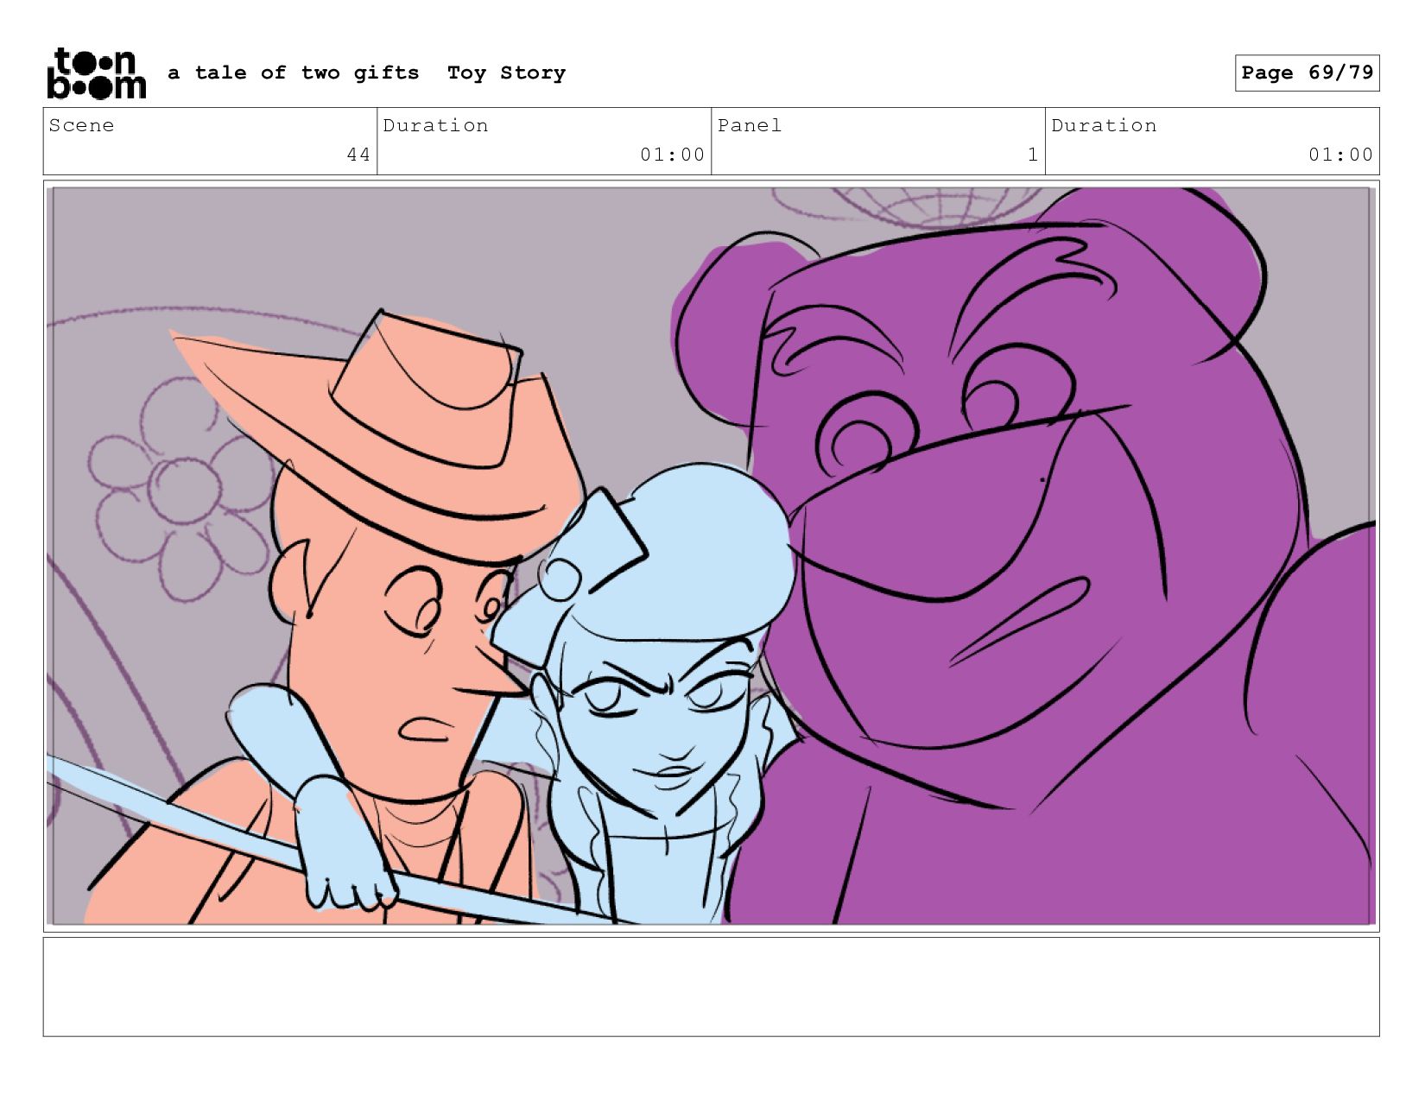Click the storyboard panel drawing
The image size is (1425, 1101).
coord(712,556)
